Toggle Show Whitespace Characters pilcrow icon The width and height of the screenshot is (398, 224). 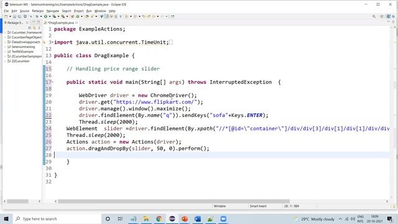click(121, 17)
